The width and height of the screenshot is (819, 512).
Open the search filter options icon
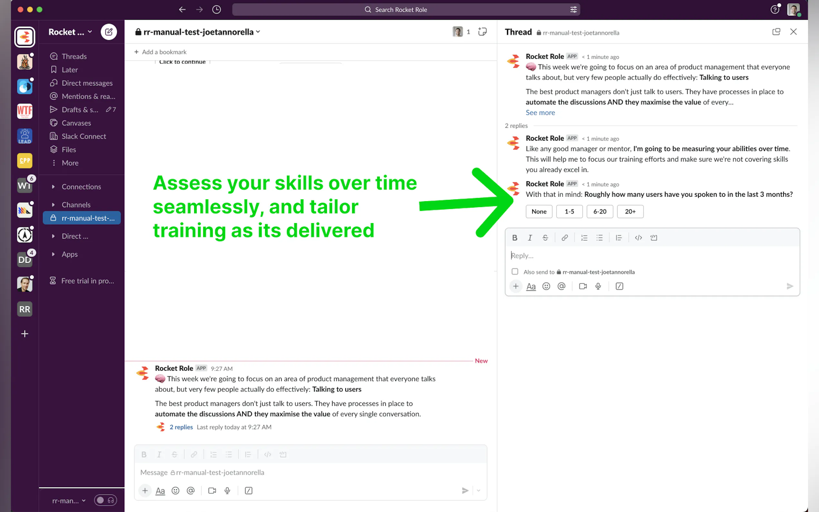(573, 9)
